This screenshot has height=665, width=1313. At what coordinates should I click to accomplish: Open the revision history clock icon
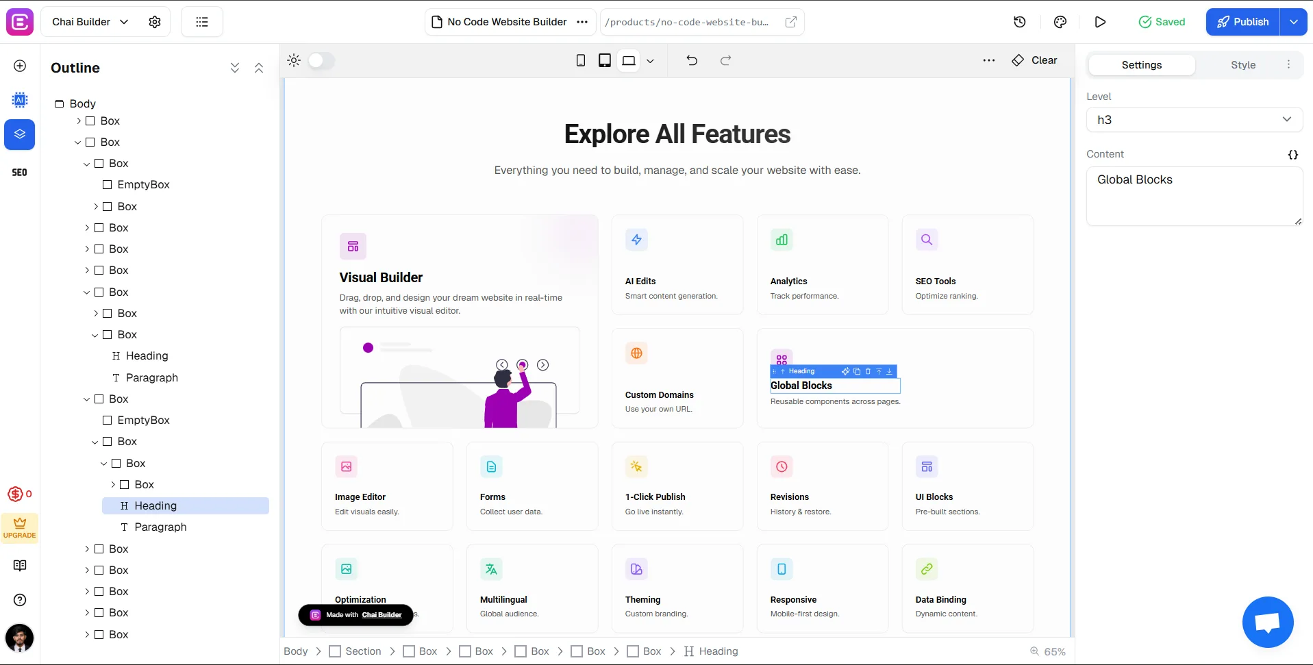tap(1019, 22)
